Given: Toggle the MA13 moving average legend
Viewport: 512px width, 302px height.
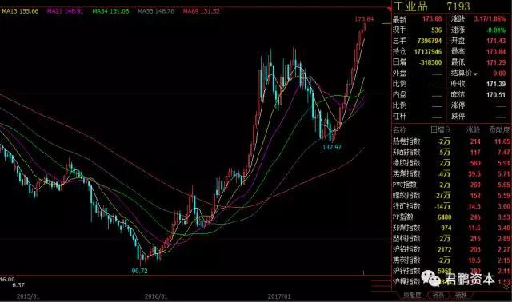Looking at the screenshot, I should click(x=20, y=11).
